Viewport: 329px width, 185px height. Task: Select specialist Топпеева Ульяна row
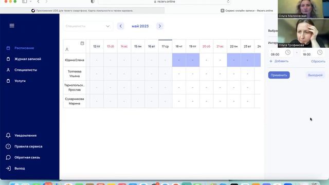click(75, 74)
